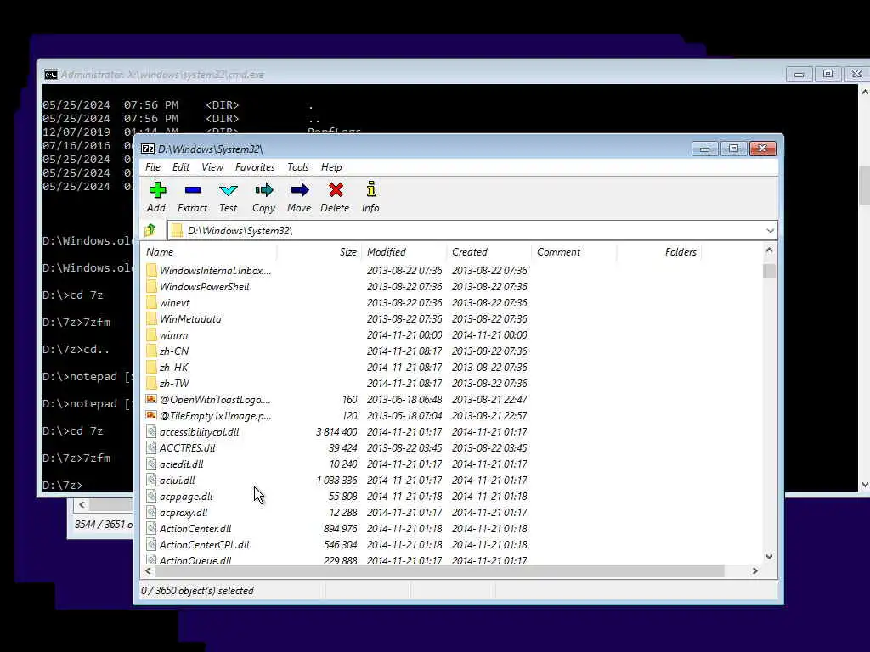Screen dimensions: 870x652
Task: Select the WindowsInternal.Inbox... folder name
Action: [215, 271]
